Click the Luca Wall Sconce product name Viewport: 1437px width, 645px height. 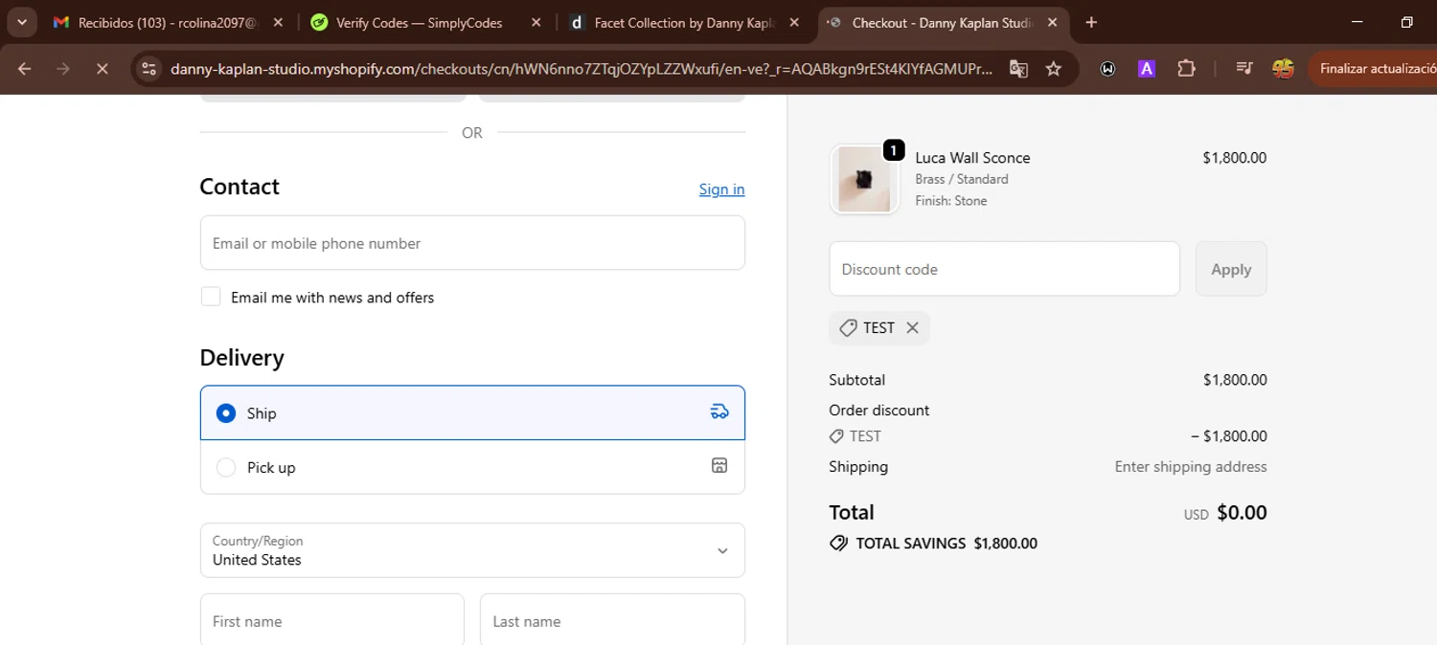[x=972, y=158]
